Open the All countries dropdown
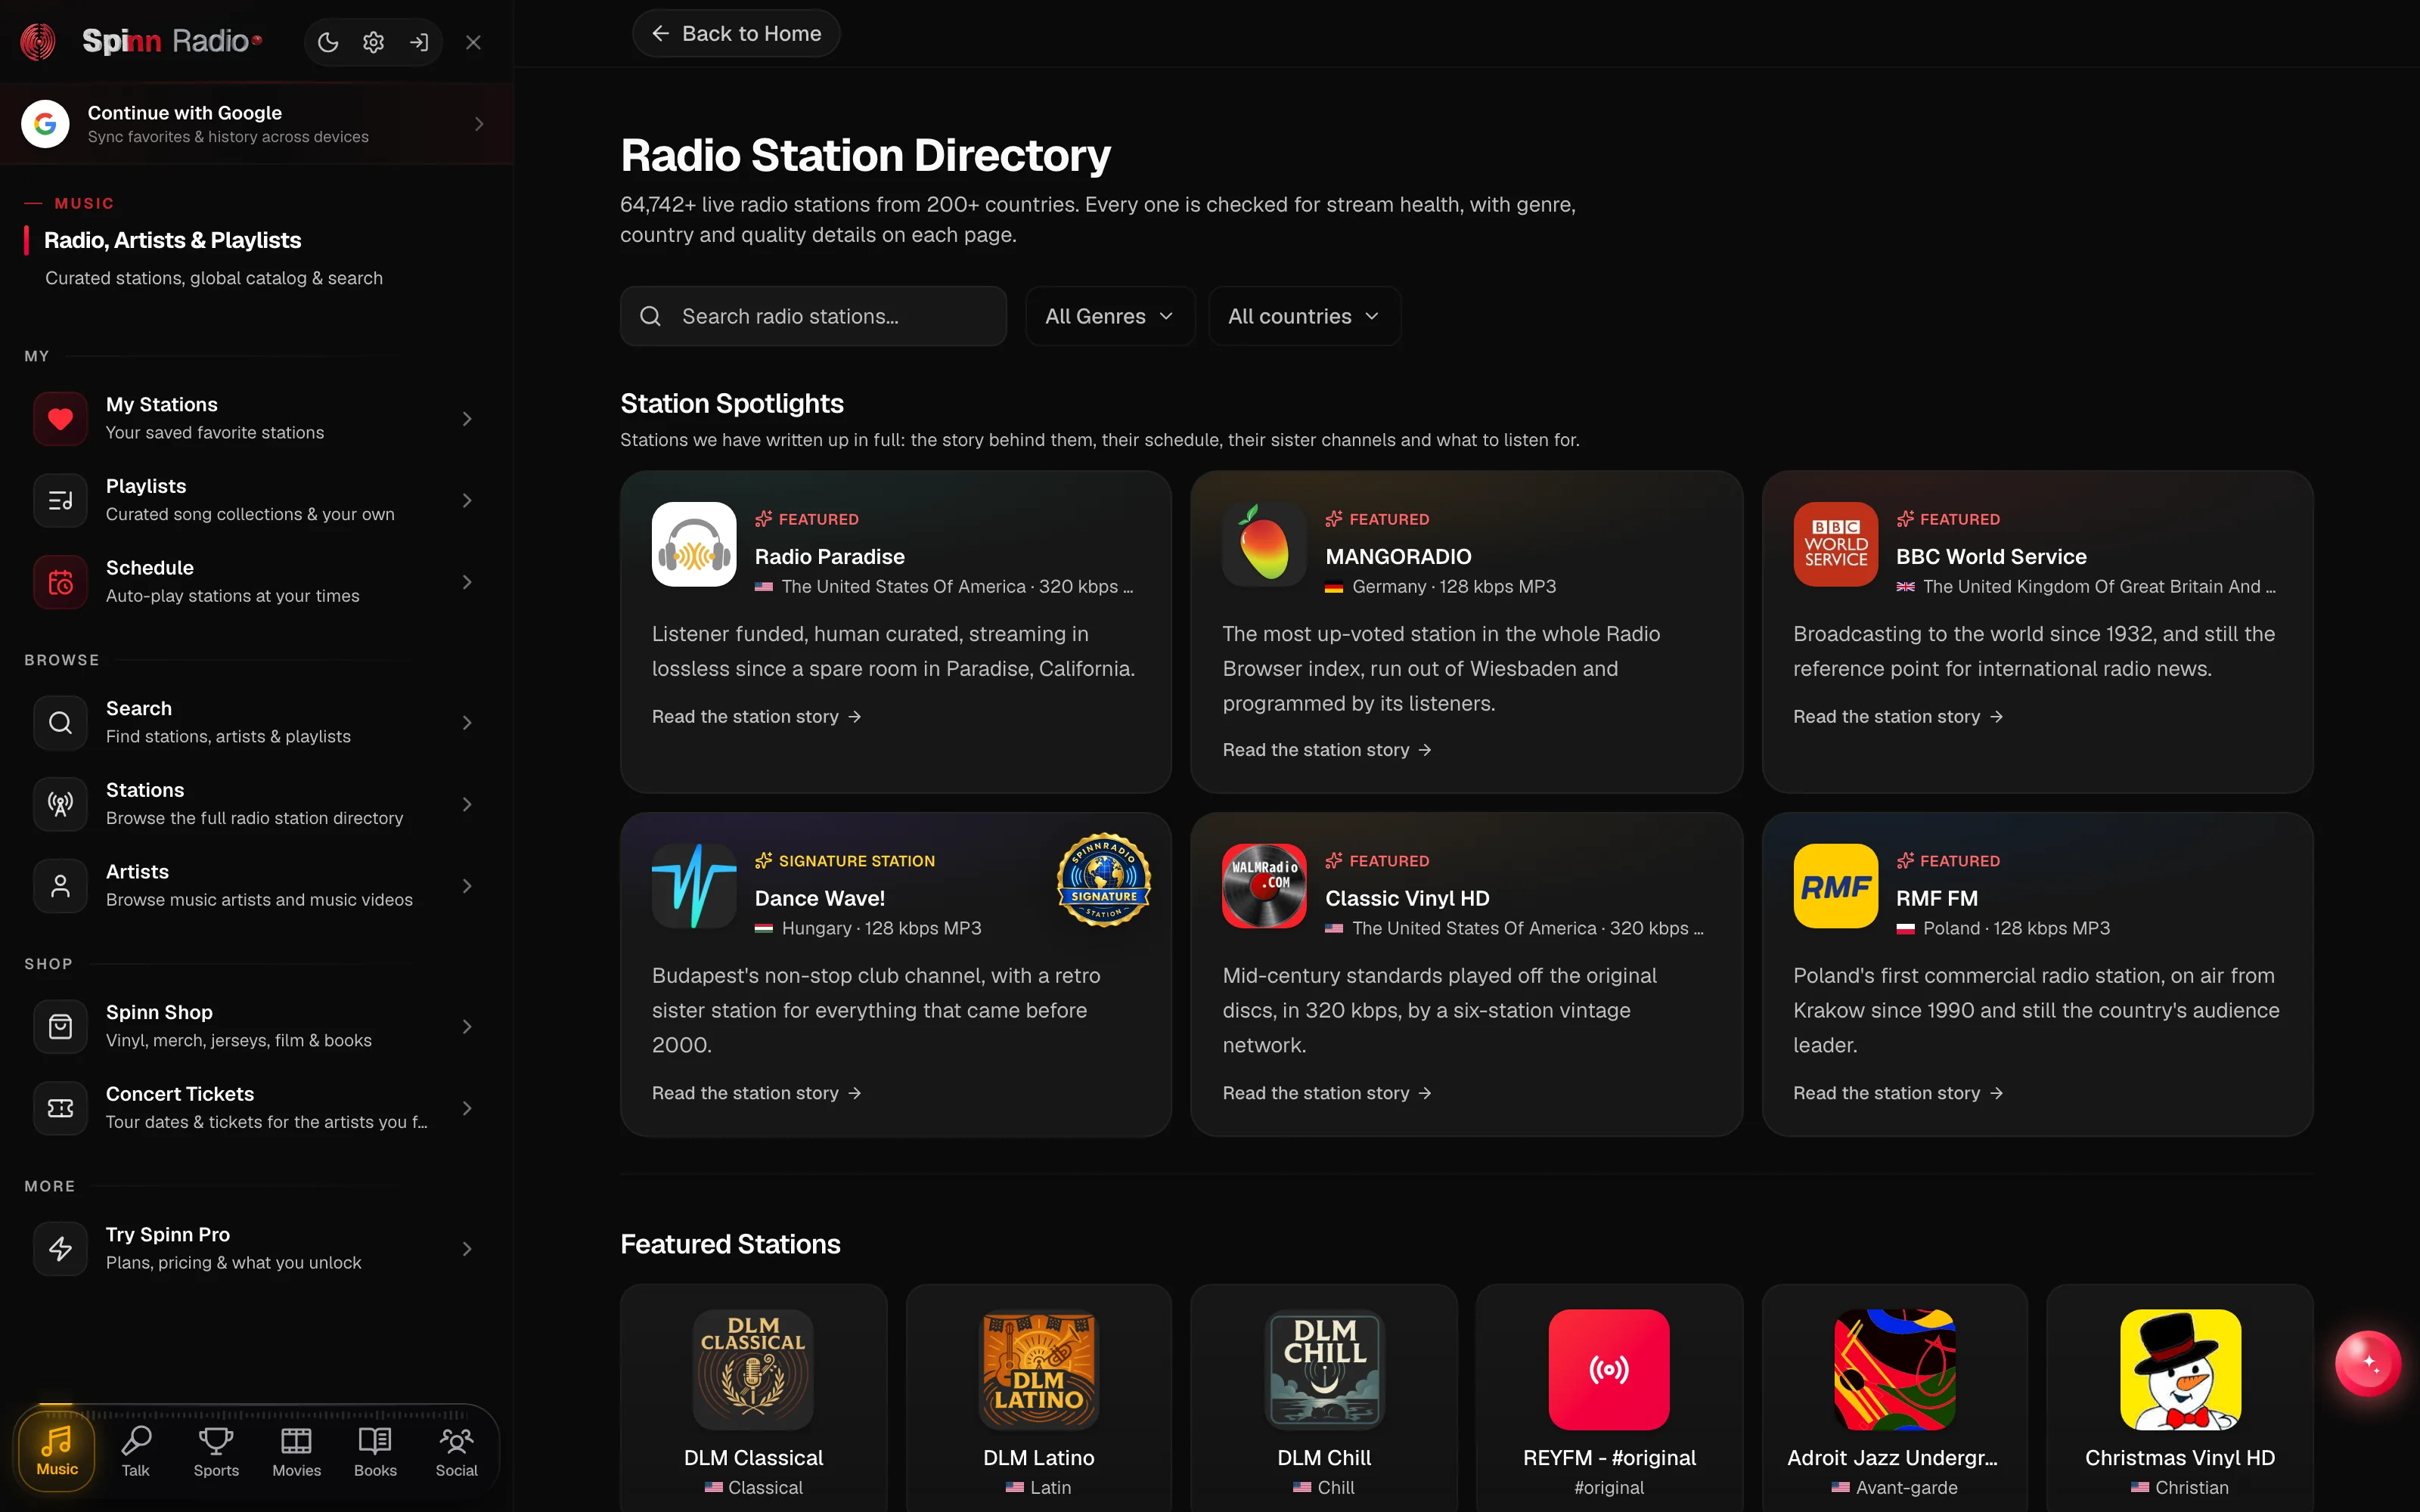The image size is (2420, 1512). click(1304, 316)
